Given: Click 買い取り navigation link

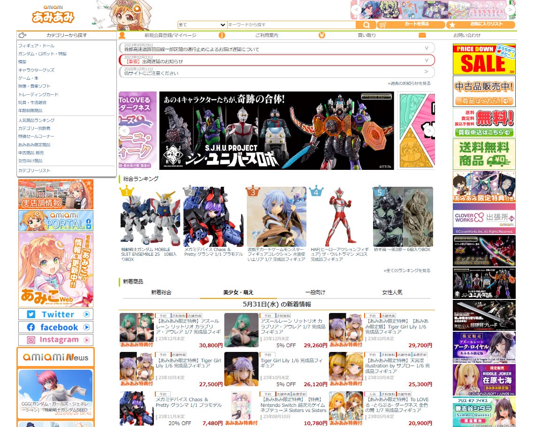Looking at the screenshot, I should (367, 35).
